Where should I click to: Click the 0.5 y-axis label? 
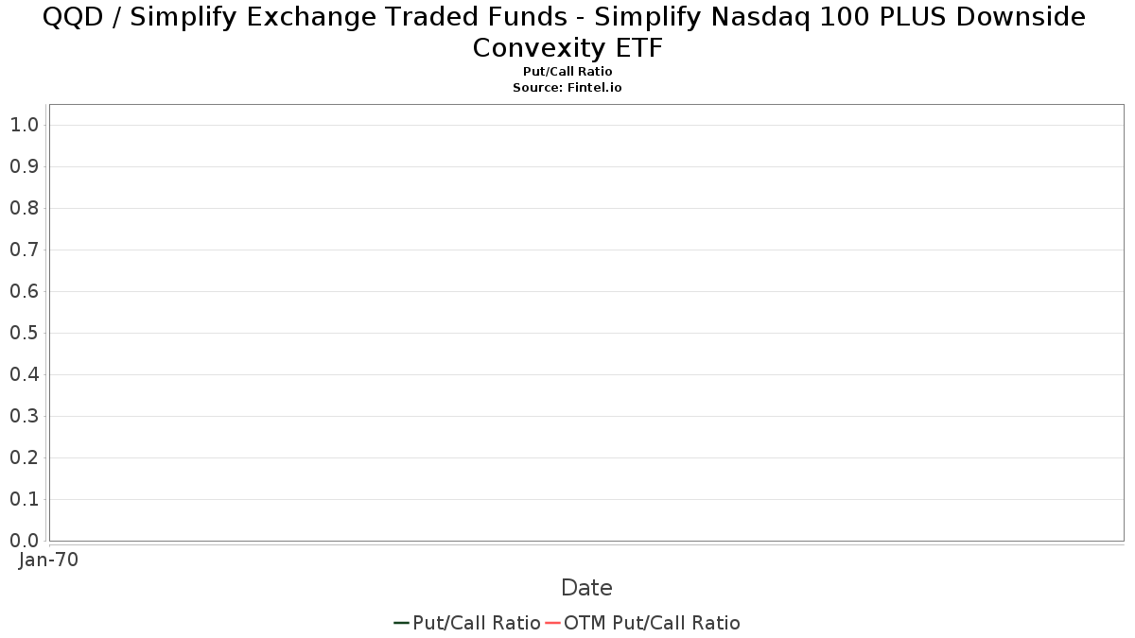point(24,333)
